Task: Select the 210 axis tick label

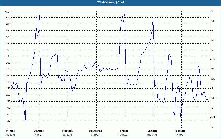Action: pyautogui.click(x=8, y=82)
